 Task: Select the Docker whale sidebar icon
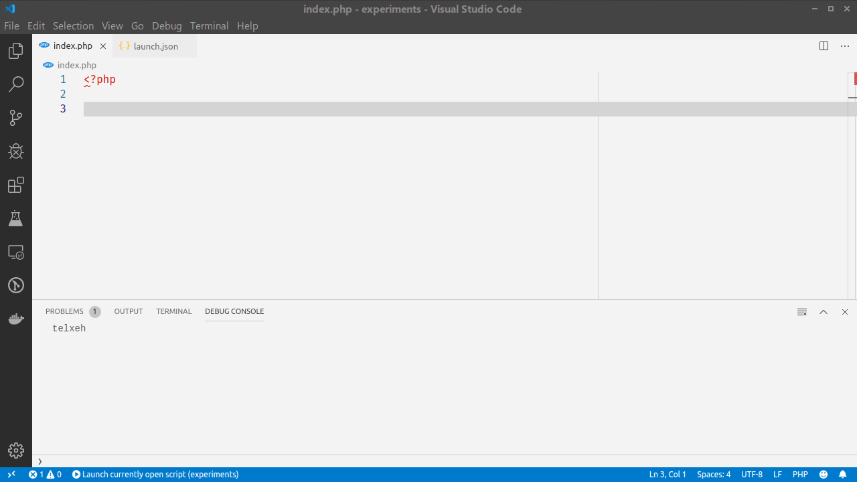click(15, 319)
